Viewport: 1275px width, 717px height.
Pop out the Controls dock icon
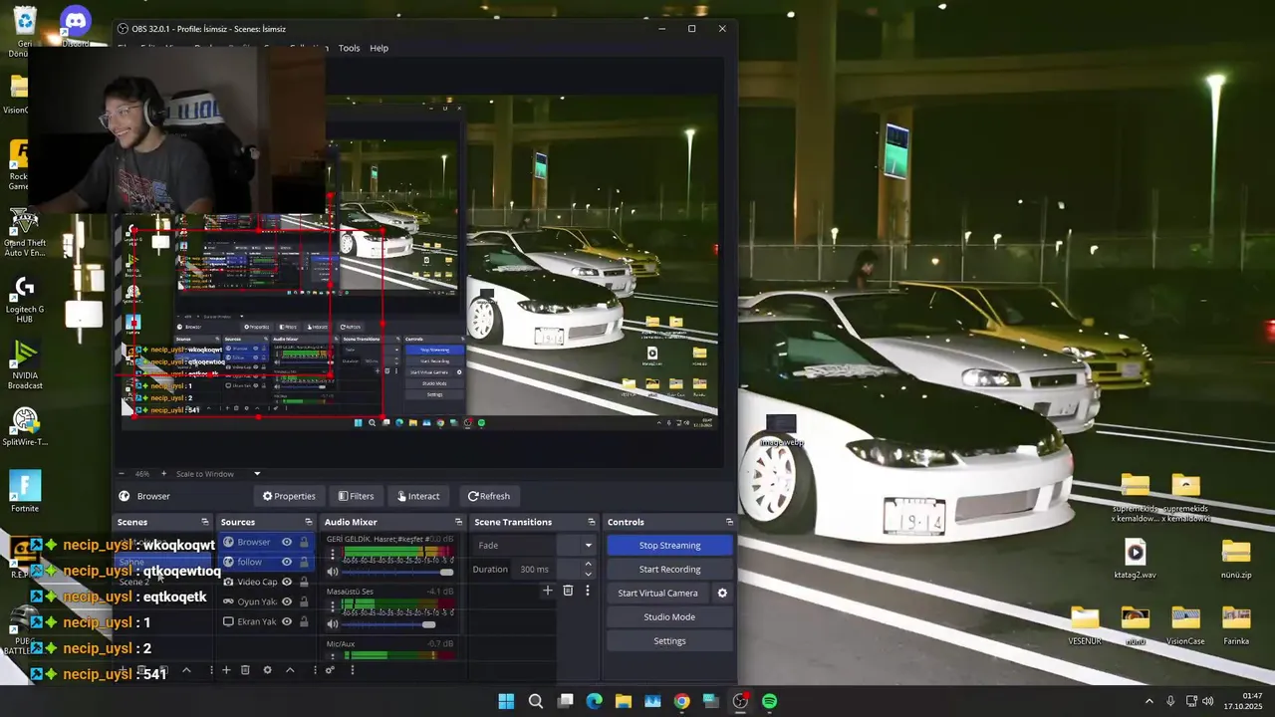(x=729, y=522)
